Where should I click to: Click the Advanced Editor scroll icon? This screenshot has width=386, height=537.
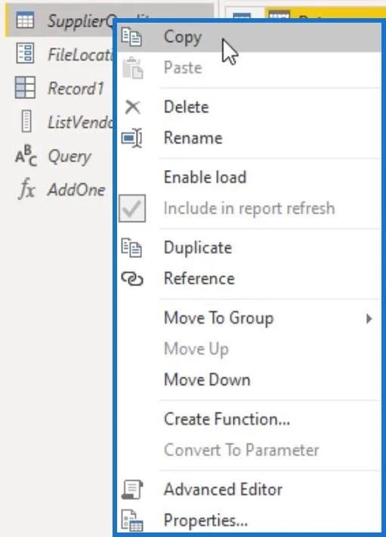pyautogui.click(x=132, y=489)
